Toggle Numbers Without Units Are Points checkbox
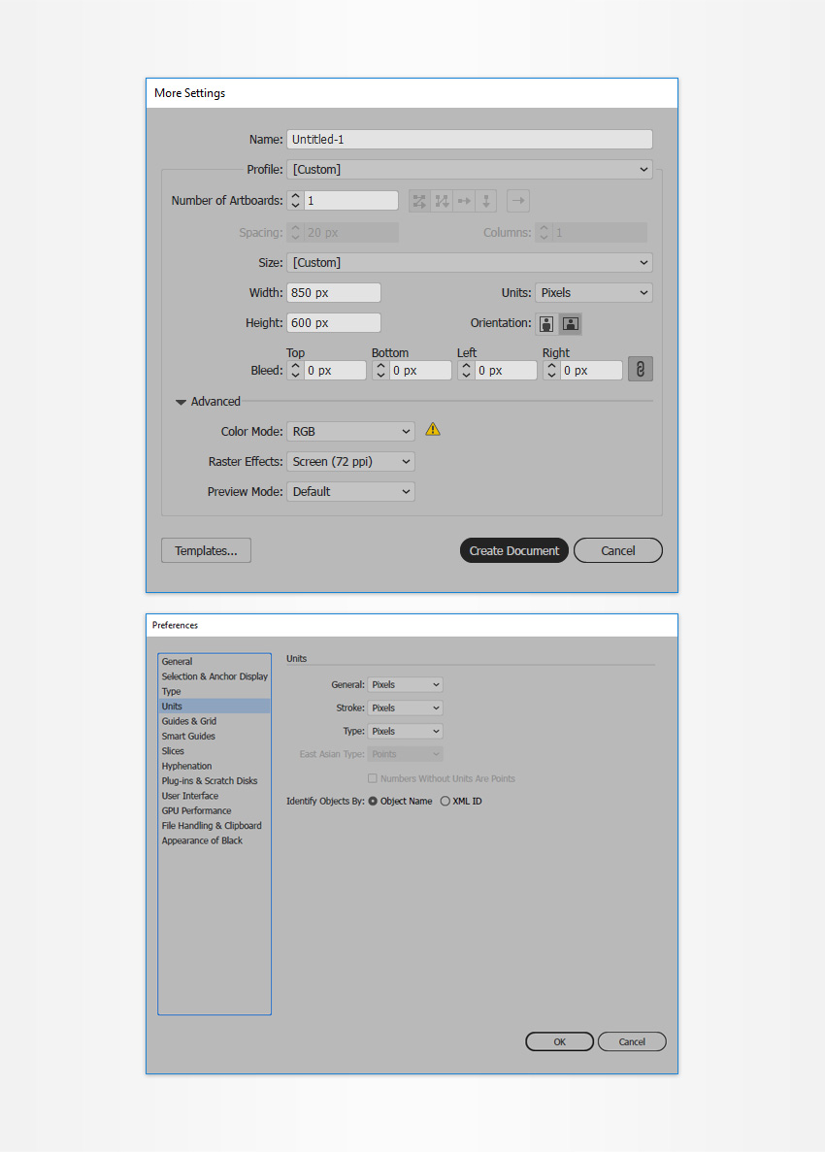825x1152 pixels. click(x=372, y=778)
